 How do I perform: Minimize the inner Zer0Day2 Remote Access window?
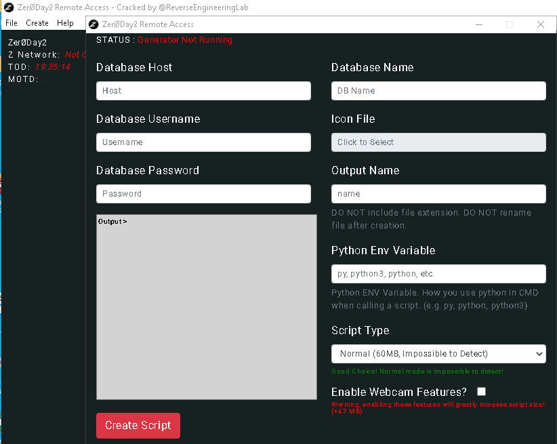pos(479,24)
